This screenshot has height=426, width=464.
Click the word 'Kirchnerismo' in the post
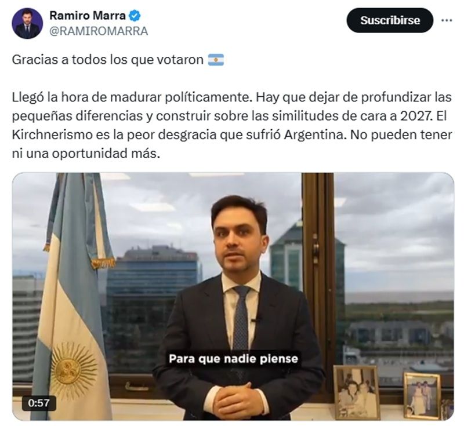[52, 135]
